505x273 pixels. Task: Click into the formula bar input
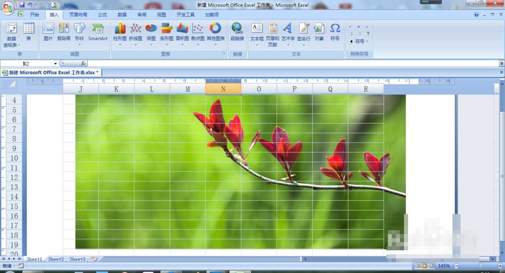coord(293,64)
